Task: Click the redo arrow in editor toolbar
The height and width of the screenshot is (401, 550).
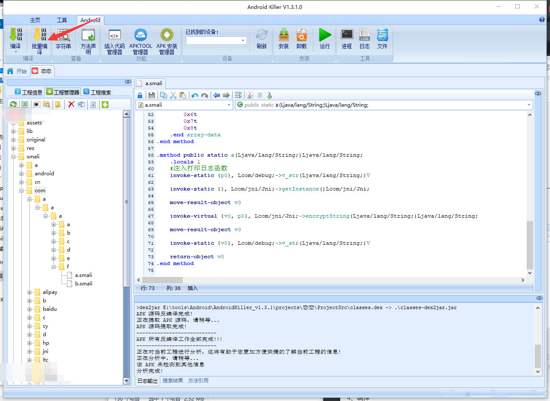Action: pyautogui.click(x=205, y=95)
